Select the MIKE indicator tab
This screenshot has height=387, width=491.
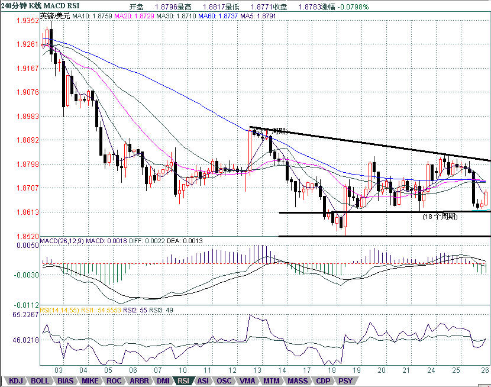point(90,380)
